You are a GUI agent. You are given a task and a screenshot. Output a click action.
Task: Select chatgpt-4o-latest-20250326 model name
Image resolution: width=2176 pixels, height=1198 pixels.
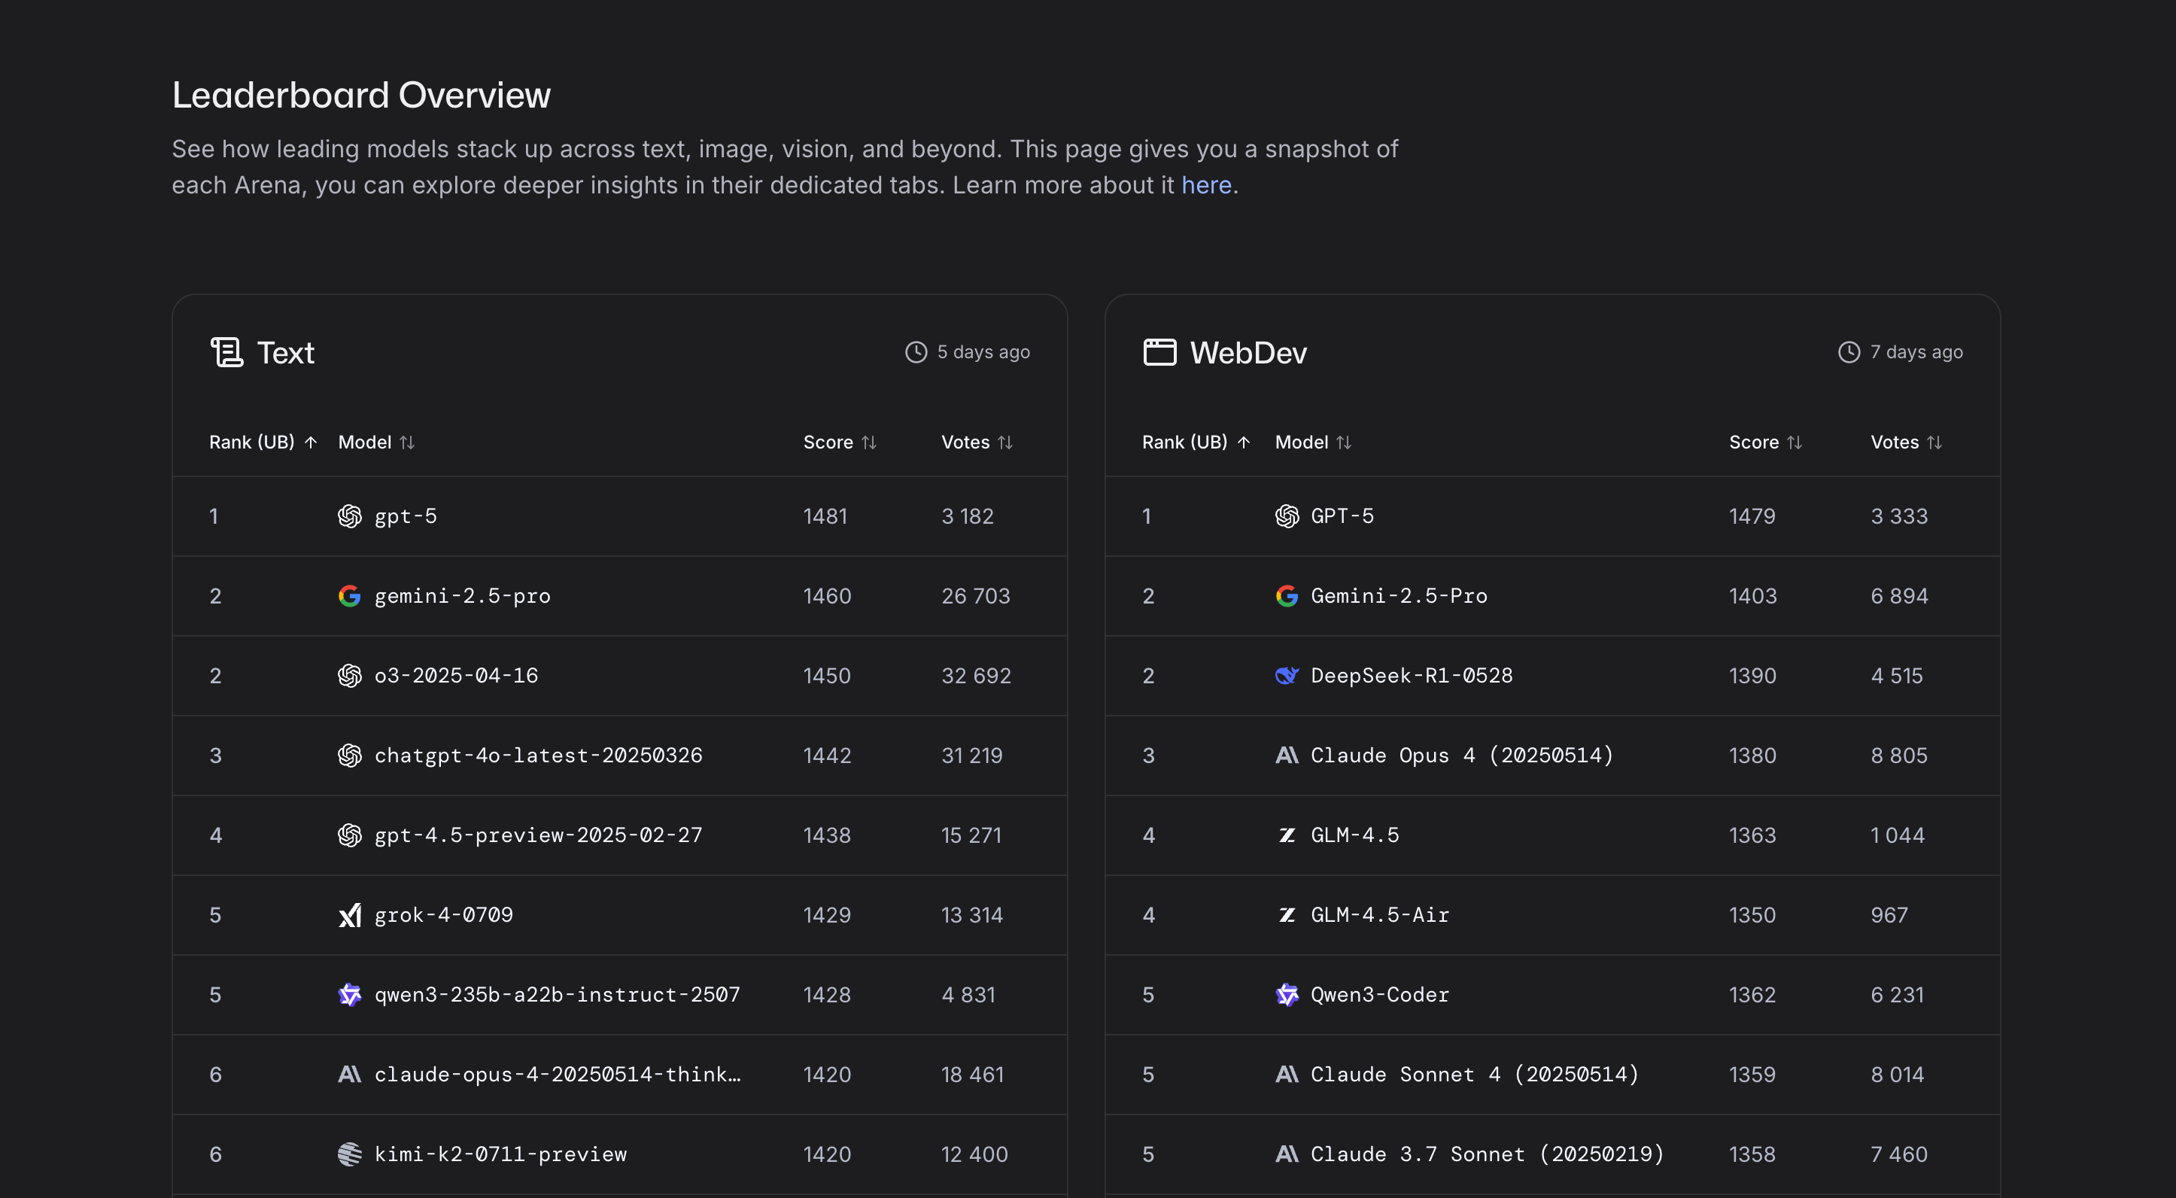pyautogui.click(x=538, y=756)
